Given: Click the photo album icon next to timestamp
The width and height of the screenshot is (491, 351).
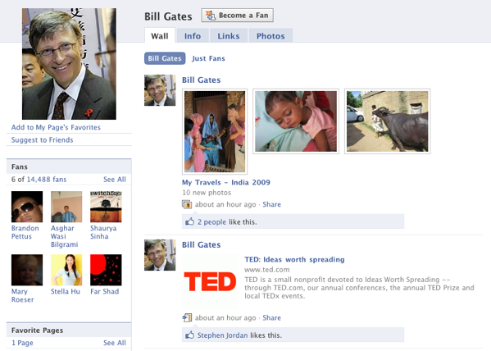Looking at the screenshot, I should [187, 204].
